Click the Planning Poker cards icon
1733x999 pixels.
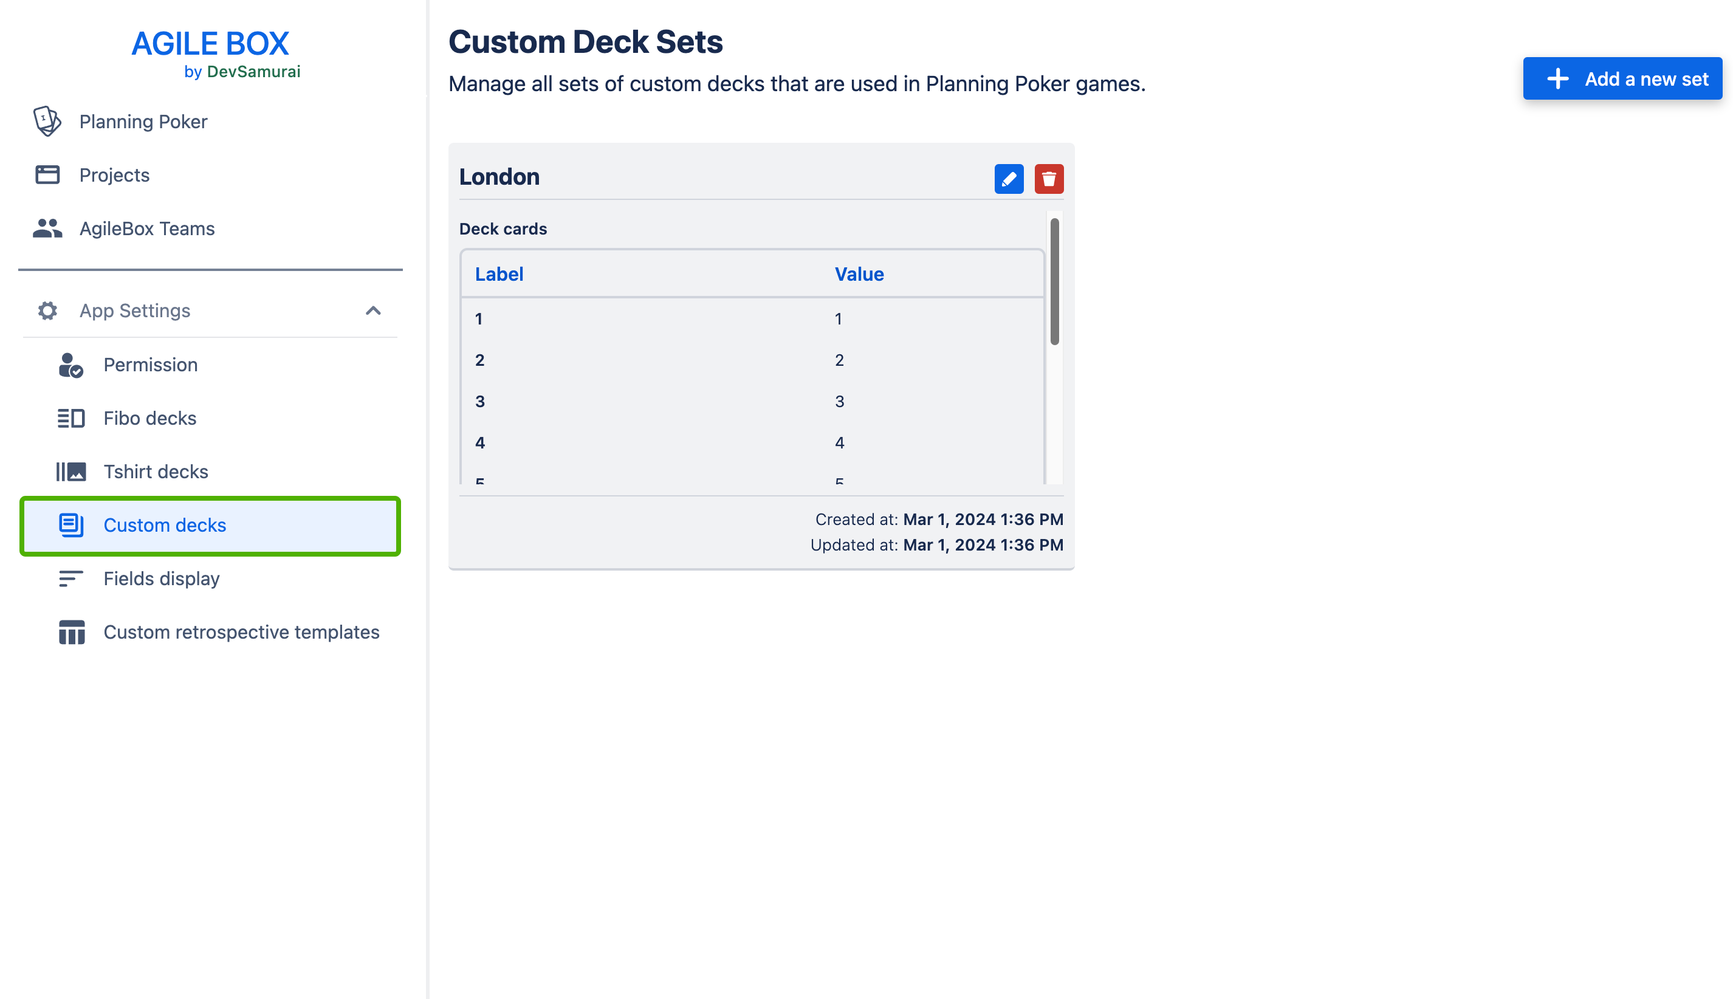pyautogui.click(x=47, y=122)
